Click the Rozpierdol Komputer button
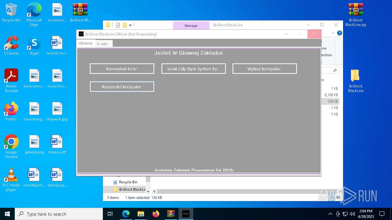The image size is (392, 220). click(x=122, y=87)
